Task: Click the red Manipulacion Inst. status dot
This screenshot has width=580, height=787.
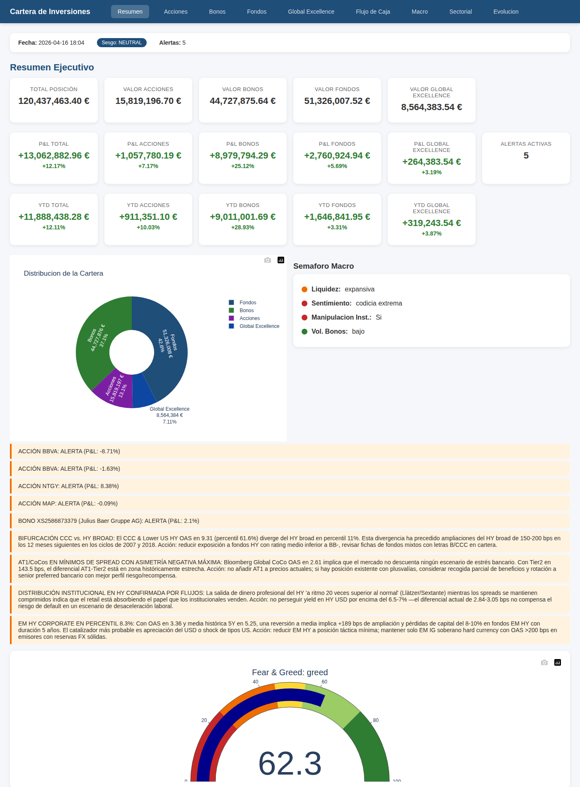Action: click(304, 318)
